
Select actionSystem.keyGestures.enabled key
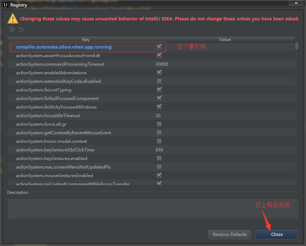pos(51,159)
